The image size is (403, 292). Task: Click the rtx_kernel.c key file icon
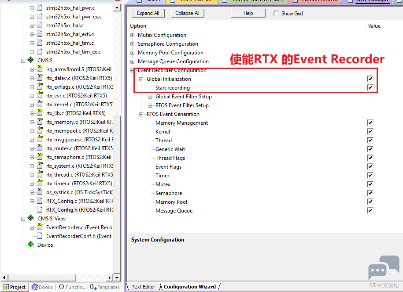[40, 104]
